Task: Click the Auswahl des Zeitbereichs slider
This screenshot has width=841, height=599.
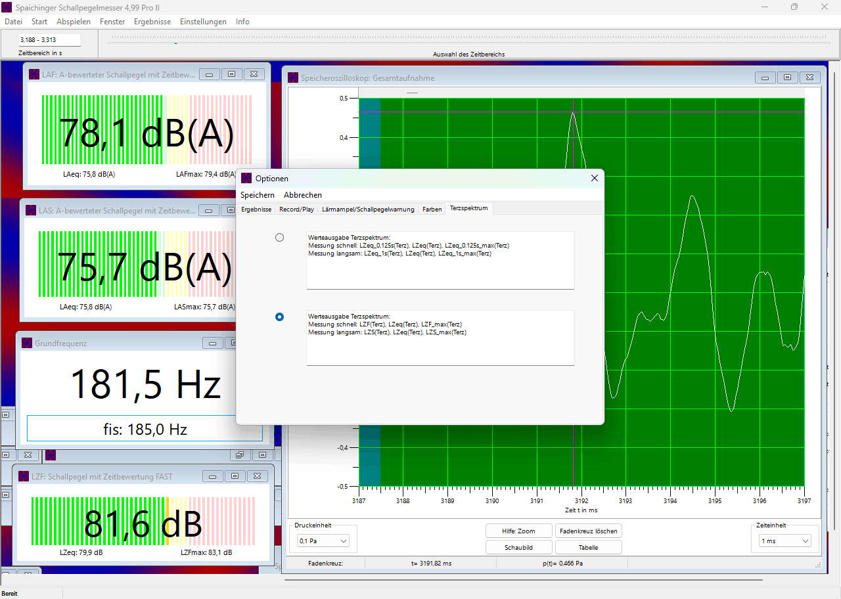Action: coord(468,39)
